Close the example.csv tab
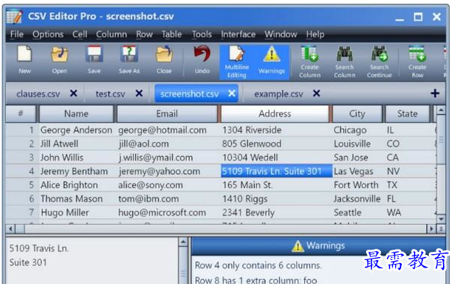 tap(317, 93)
